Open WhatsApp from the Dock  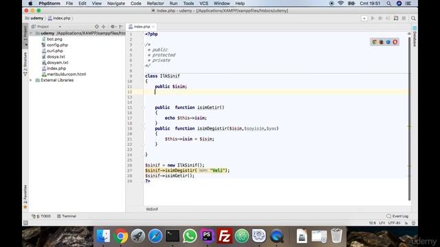(190, 236)
